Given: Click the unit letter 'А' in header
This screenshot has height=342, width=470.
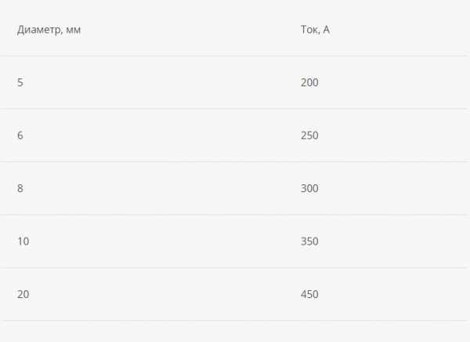Looking at the screenshot, I should click(x=326, y=30).
